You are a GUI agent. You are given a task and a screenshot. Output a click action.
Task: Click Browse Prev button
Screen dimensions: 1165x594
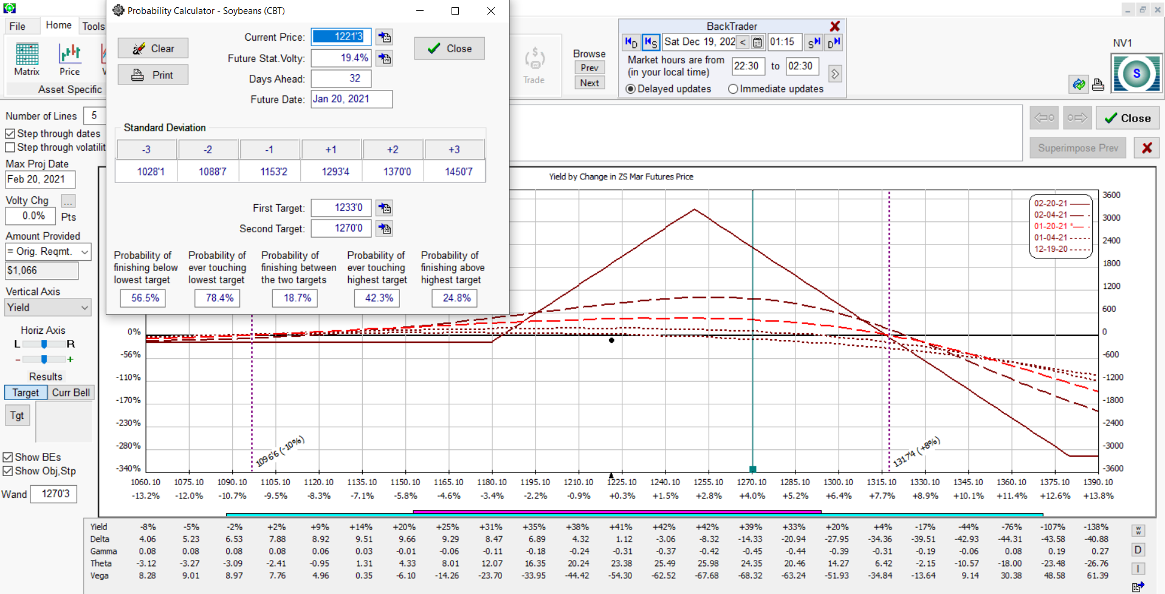click(x=589, y=68)
